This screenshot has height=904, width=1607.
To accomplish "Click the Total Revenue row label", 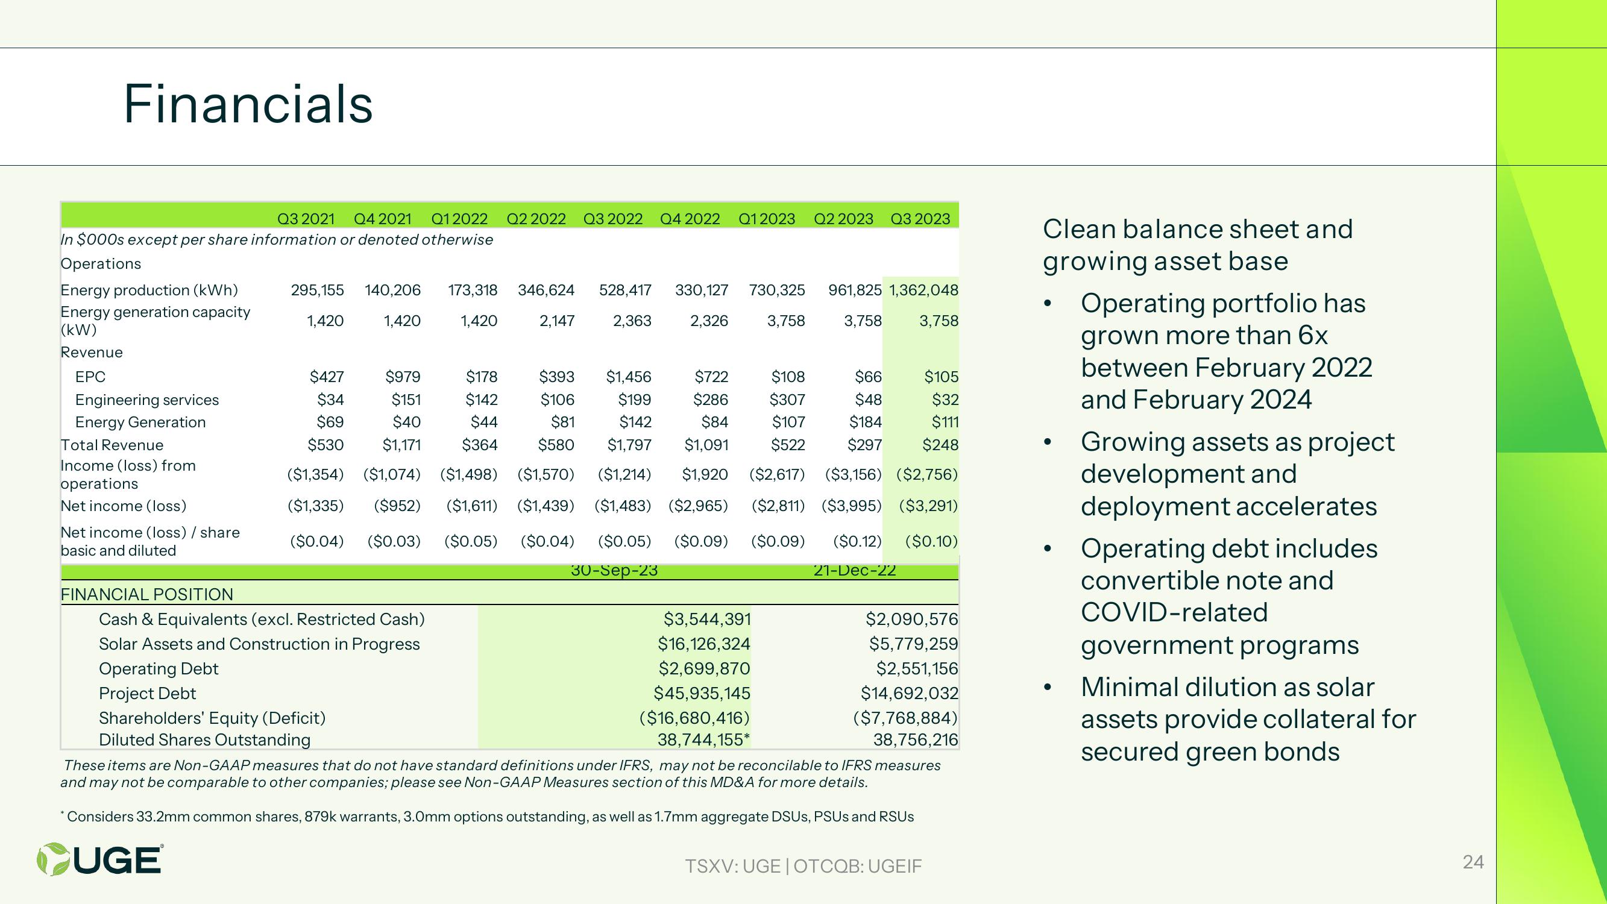I will point(112,445).
